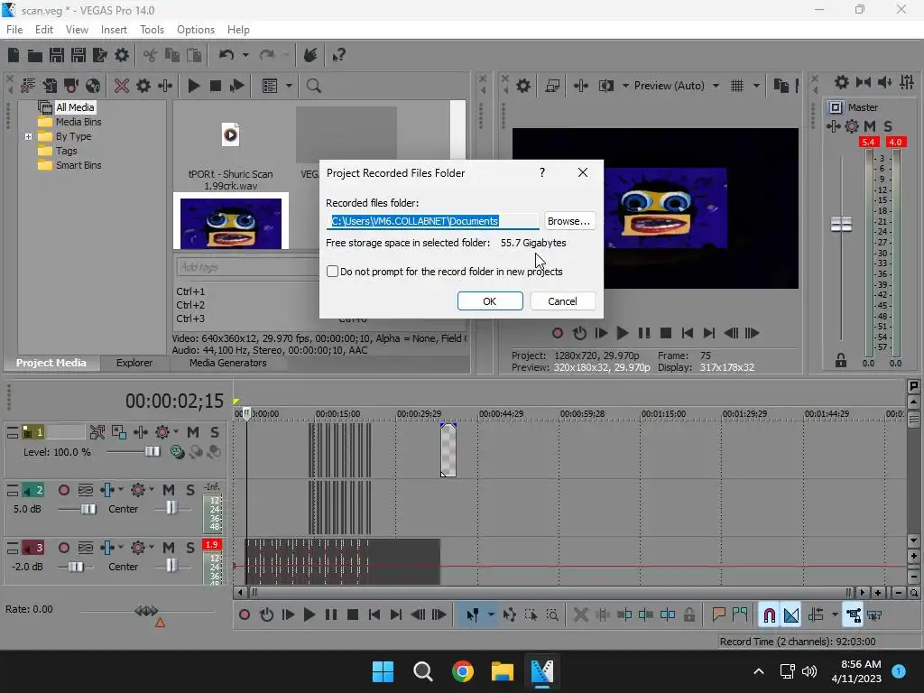Click the dialog help question mark button
924x693 pixels.
542,172
